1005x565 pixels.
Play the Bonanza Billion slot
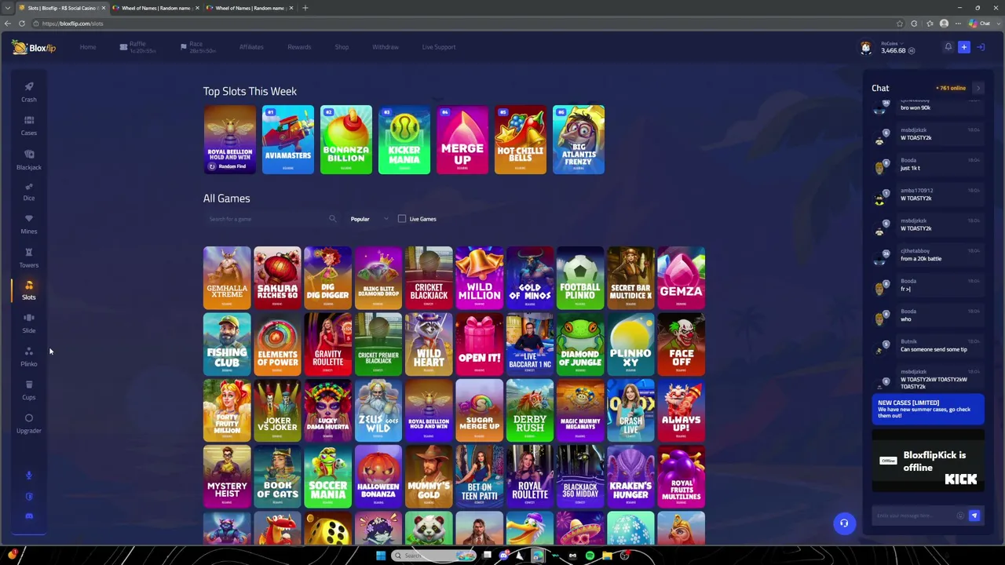346,140
